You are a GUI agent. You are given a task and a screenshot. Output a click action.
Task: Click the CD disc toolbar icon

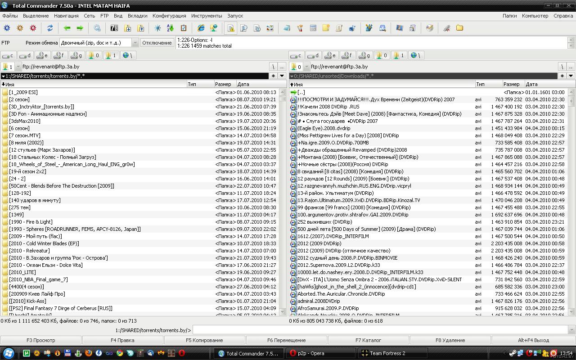click(x=430, y=28)
